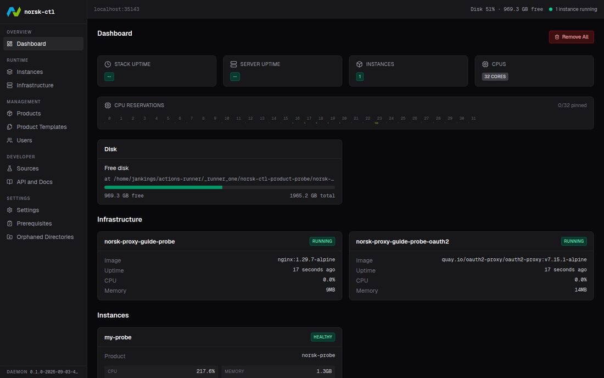Open the my-probe instance

point(118,337)
